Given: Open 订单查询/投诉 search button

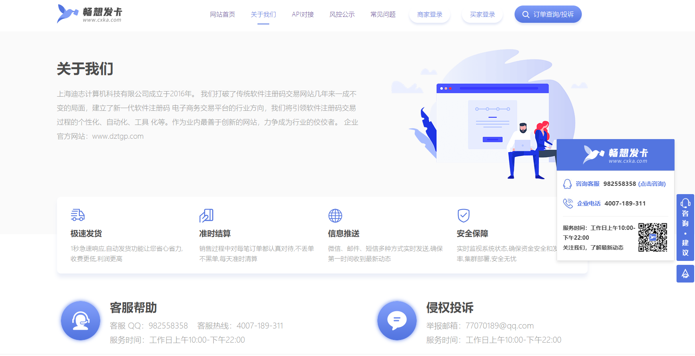Looking at the screenshot, I should tap(548, 15).
